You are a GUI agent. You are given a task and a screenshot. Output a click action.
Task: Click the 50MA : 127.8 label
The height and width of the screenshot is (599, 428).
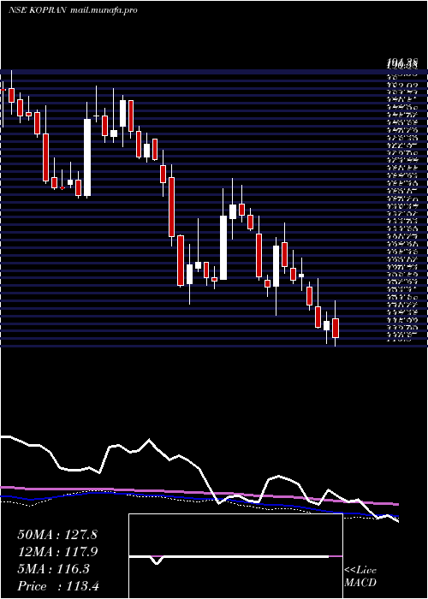click(57, 535)
